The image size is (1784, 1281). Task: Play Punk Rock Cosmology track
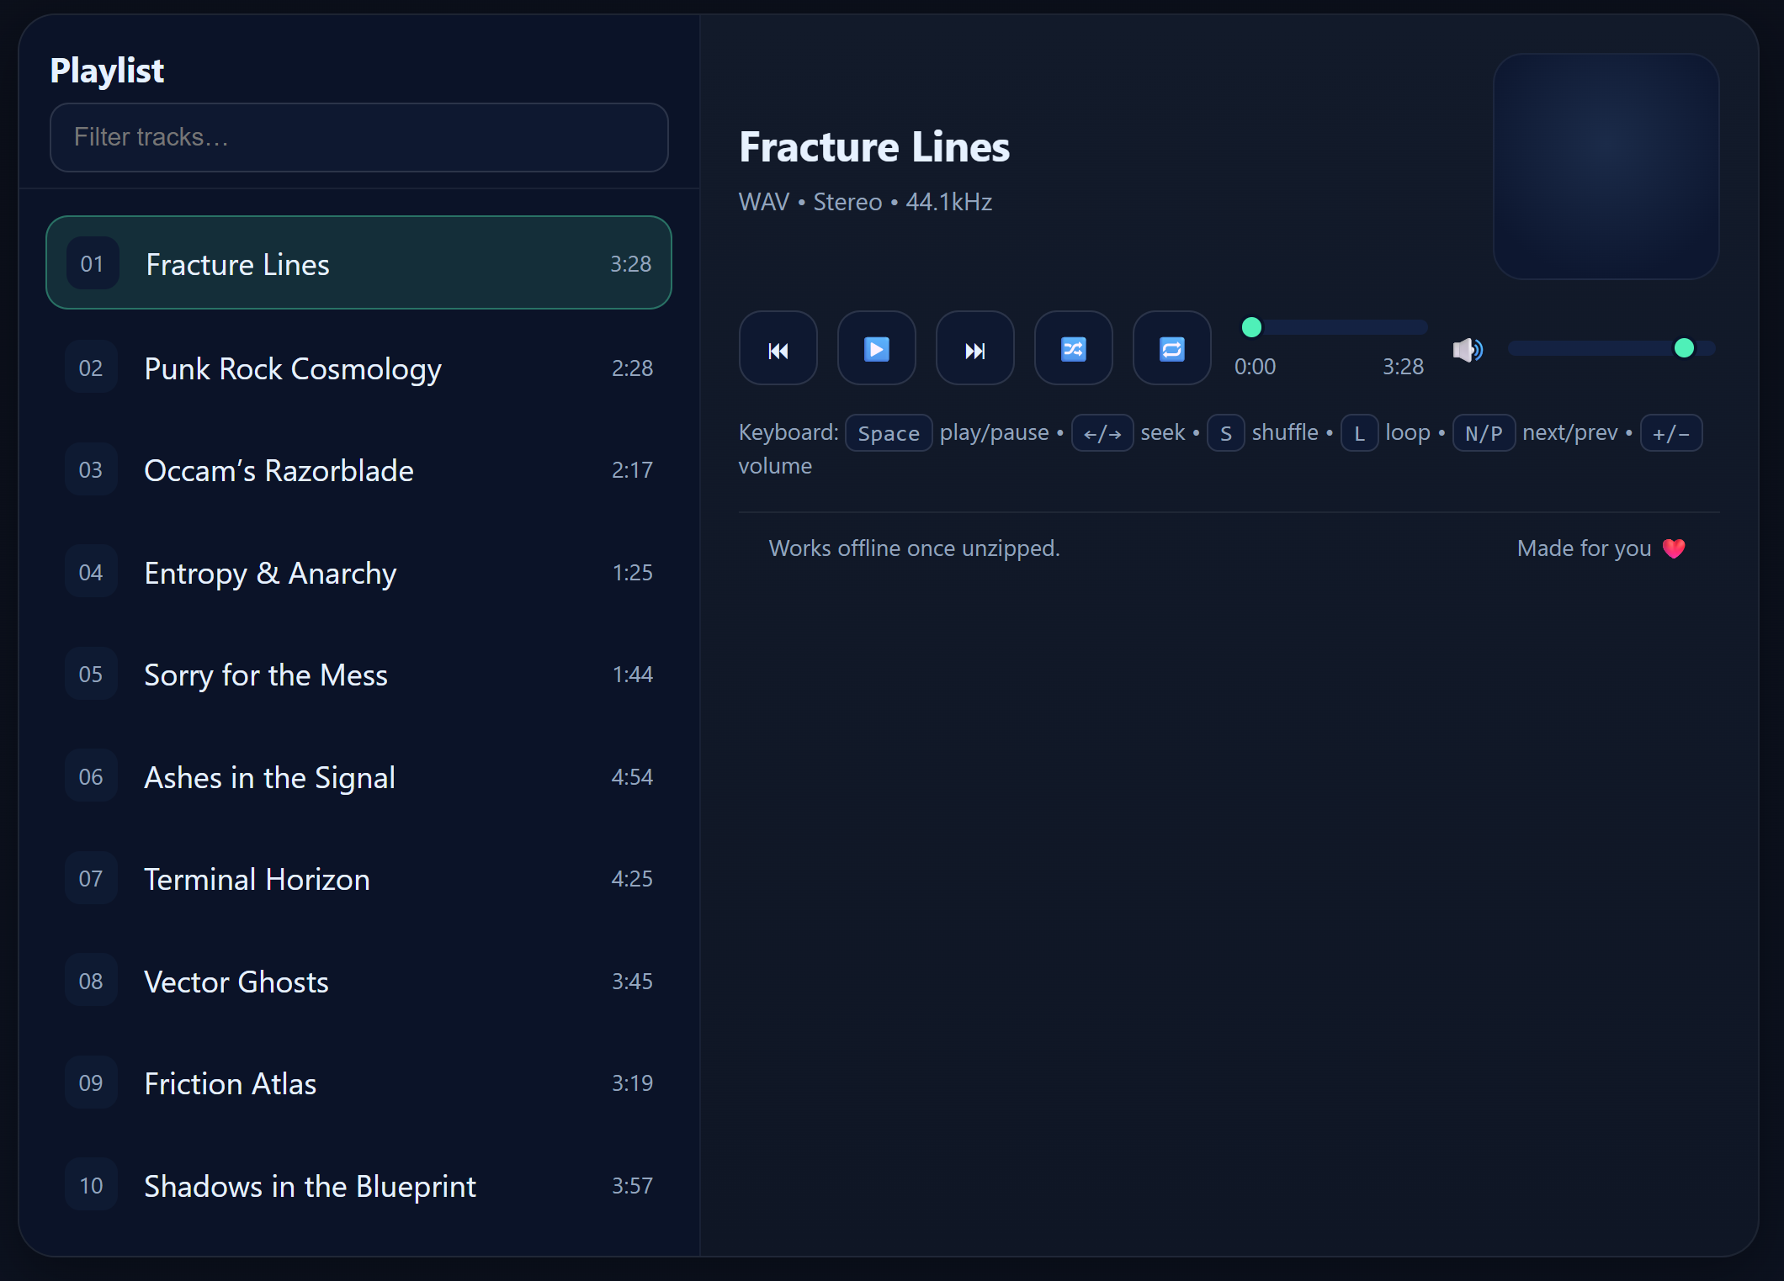(x=358, y=368)
